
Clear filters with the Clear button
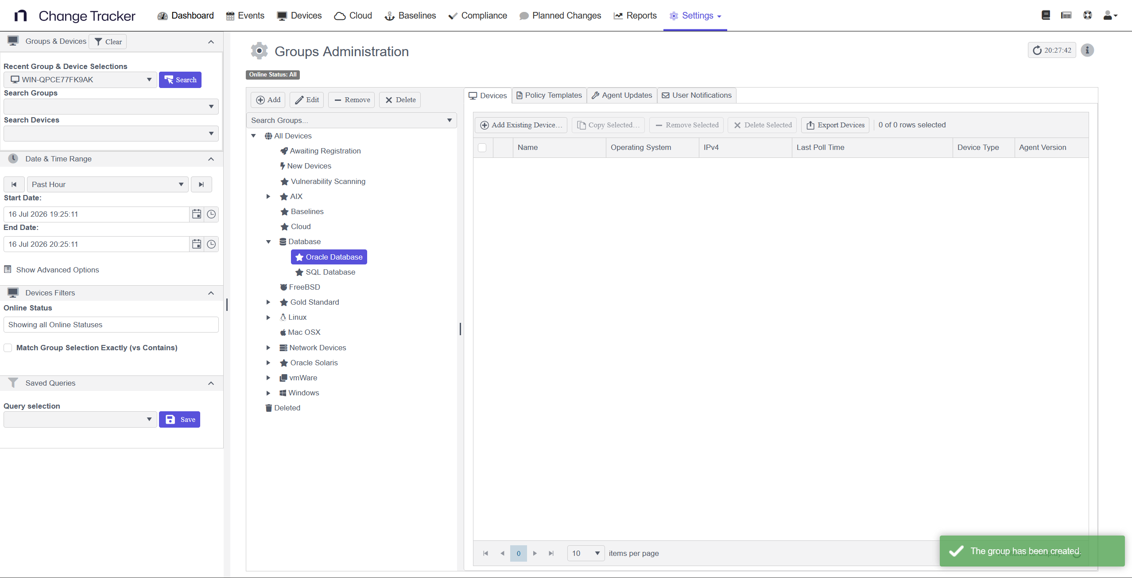pos(108,42)
